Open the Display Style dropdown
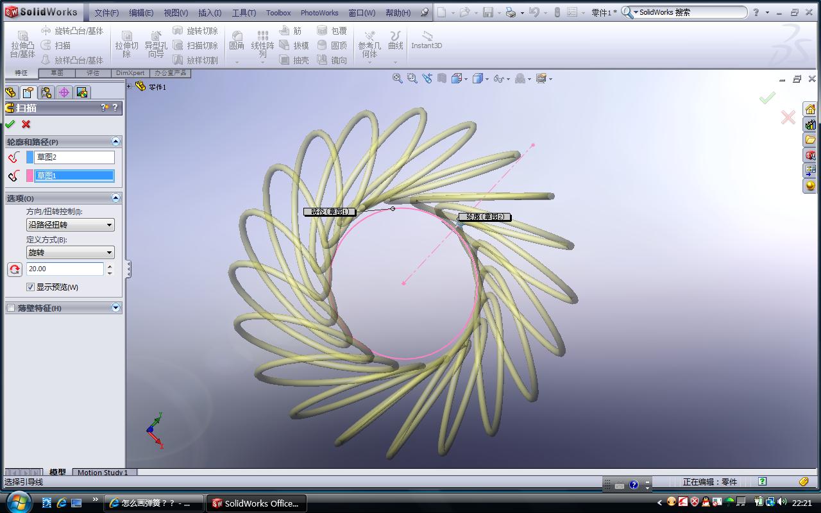821x513 pixels. (x=480, y=78)
